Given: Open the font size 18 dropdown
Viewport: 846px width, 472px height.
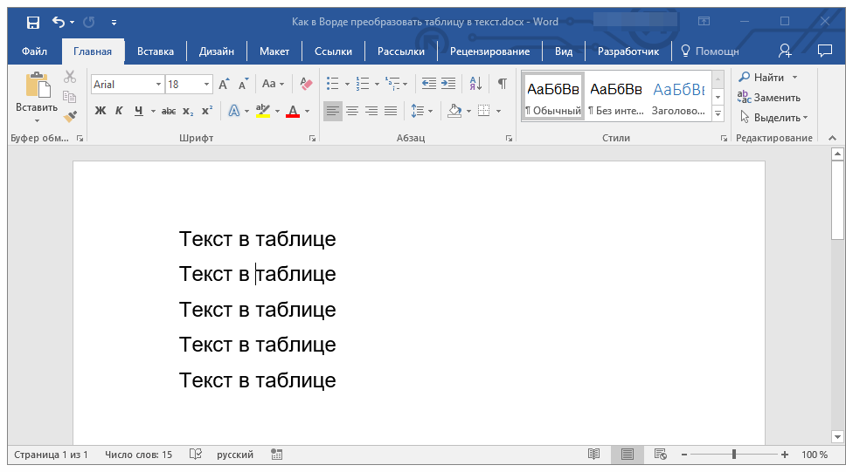Looking at the screenshot, I should (x=206, y=85).
